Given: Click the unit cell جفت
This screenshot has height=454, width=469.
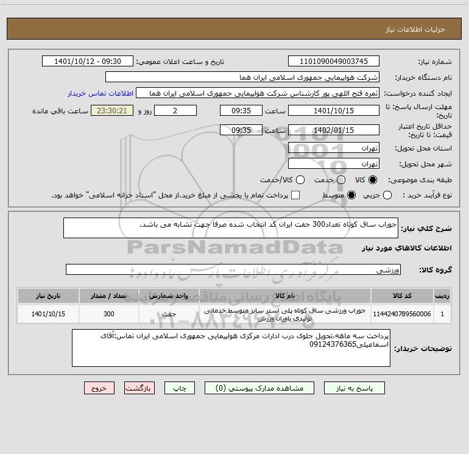Looking at the screenshot, I should (x=169, y=314).
